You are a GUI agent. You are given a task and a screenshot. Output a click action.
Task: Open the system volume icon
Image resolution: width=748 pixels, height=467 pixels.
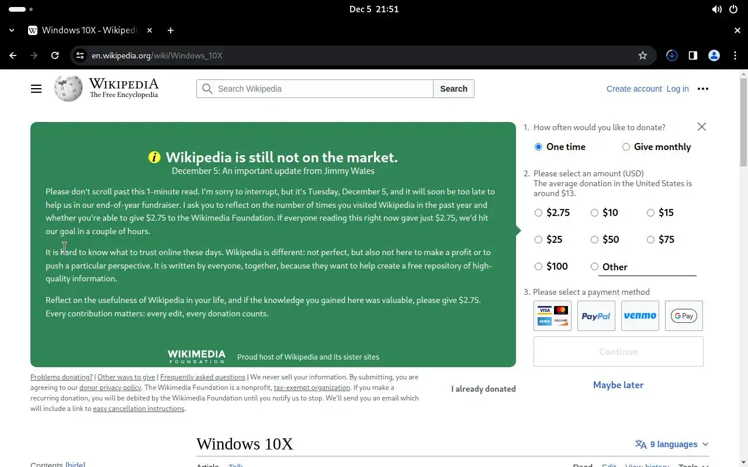pos(717,9)
